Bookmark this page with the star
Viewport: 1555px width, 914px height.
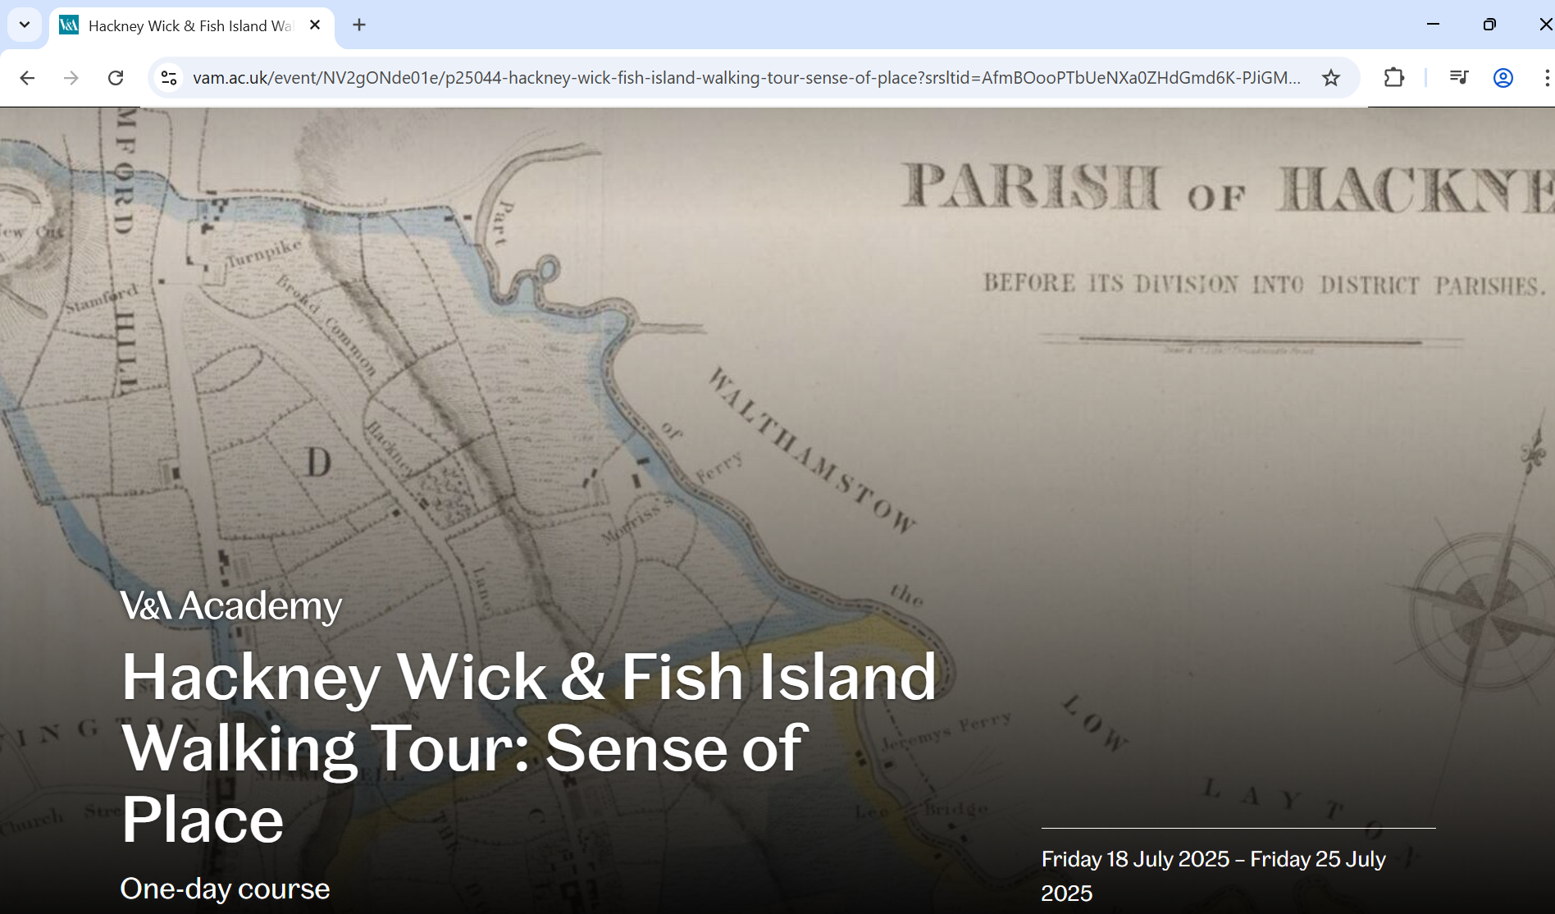point(1330,78)
